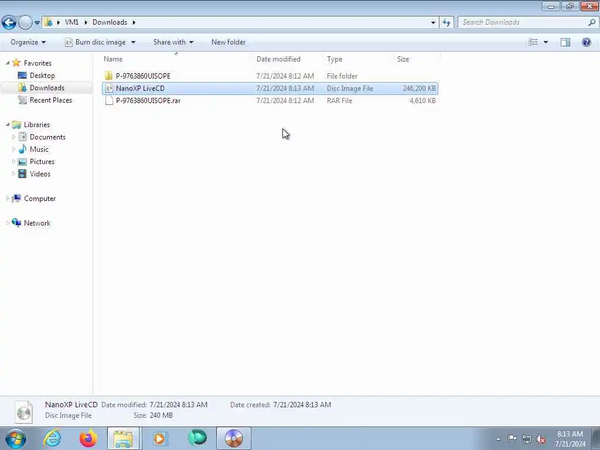Click the Action Center flag icon
Screen dimensions: 600x450
point(512,439)
